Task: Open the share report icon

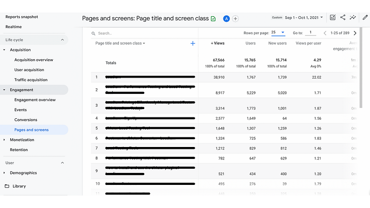Action: pos(343,18)
